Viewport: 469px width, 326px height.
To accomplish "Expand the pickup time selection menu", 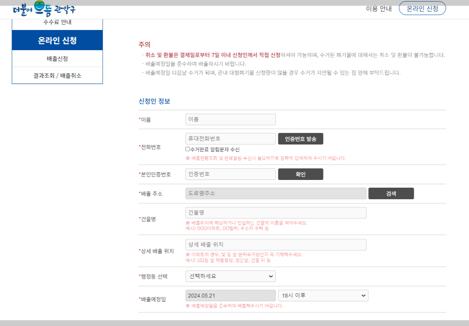I will point(323,296).
